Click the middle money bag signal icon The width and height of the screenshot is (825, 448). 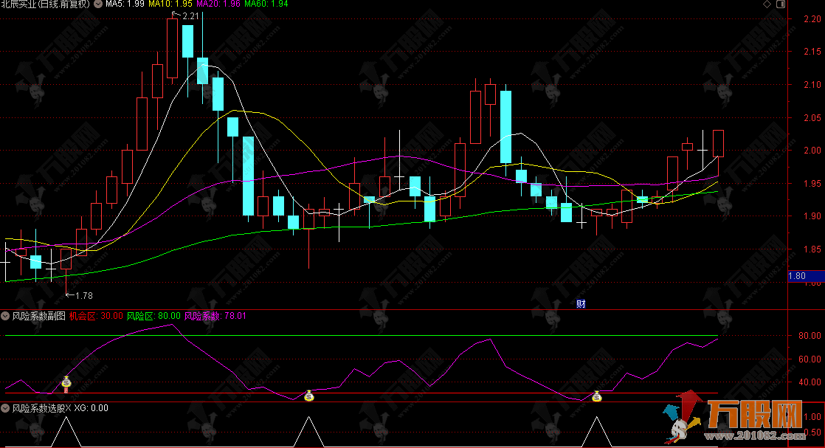pyautogui.click(x=309, y=396)
